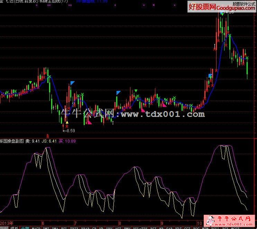Click the magenta 买: 10.89 legend value
257x229 pixels.
pos(67,141)
